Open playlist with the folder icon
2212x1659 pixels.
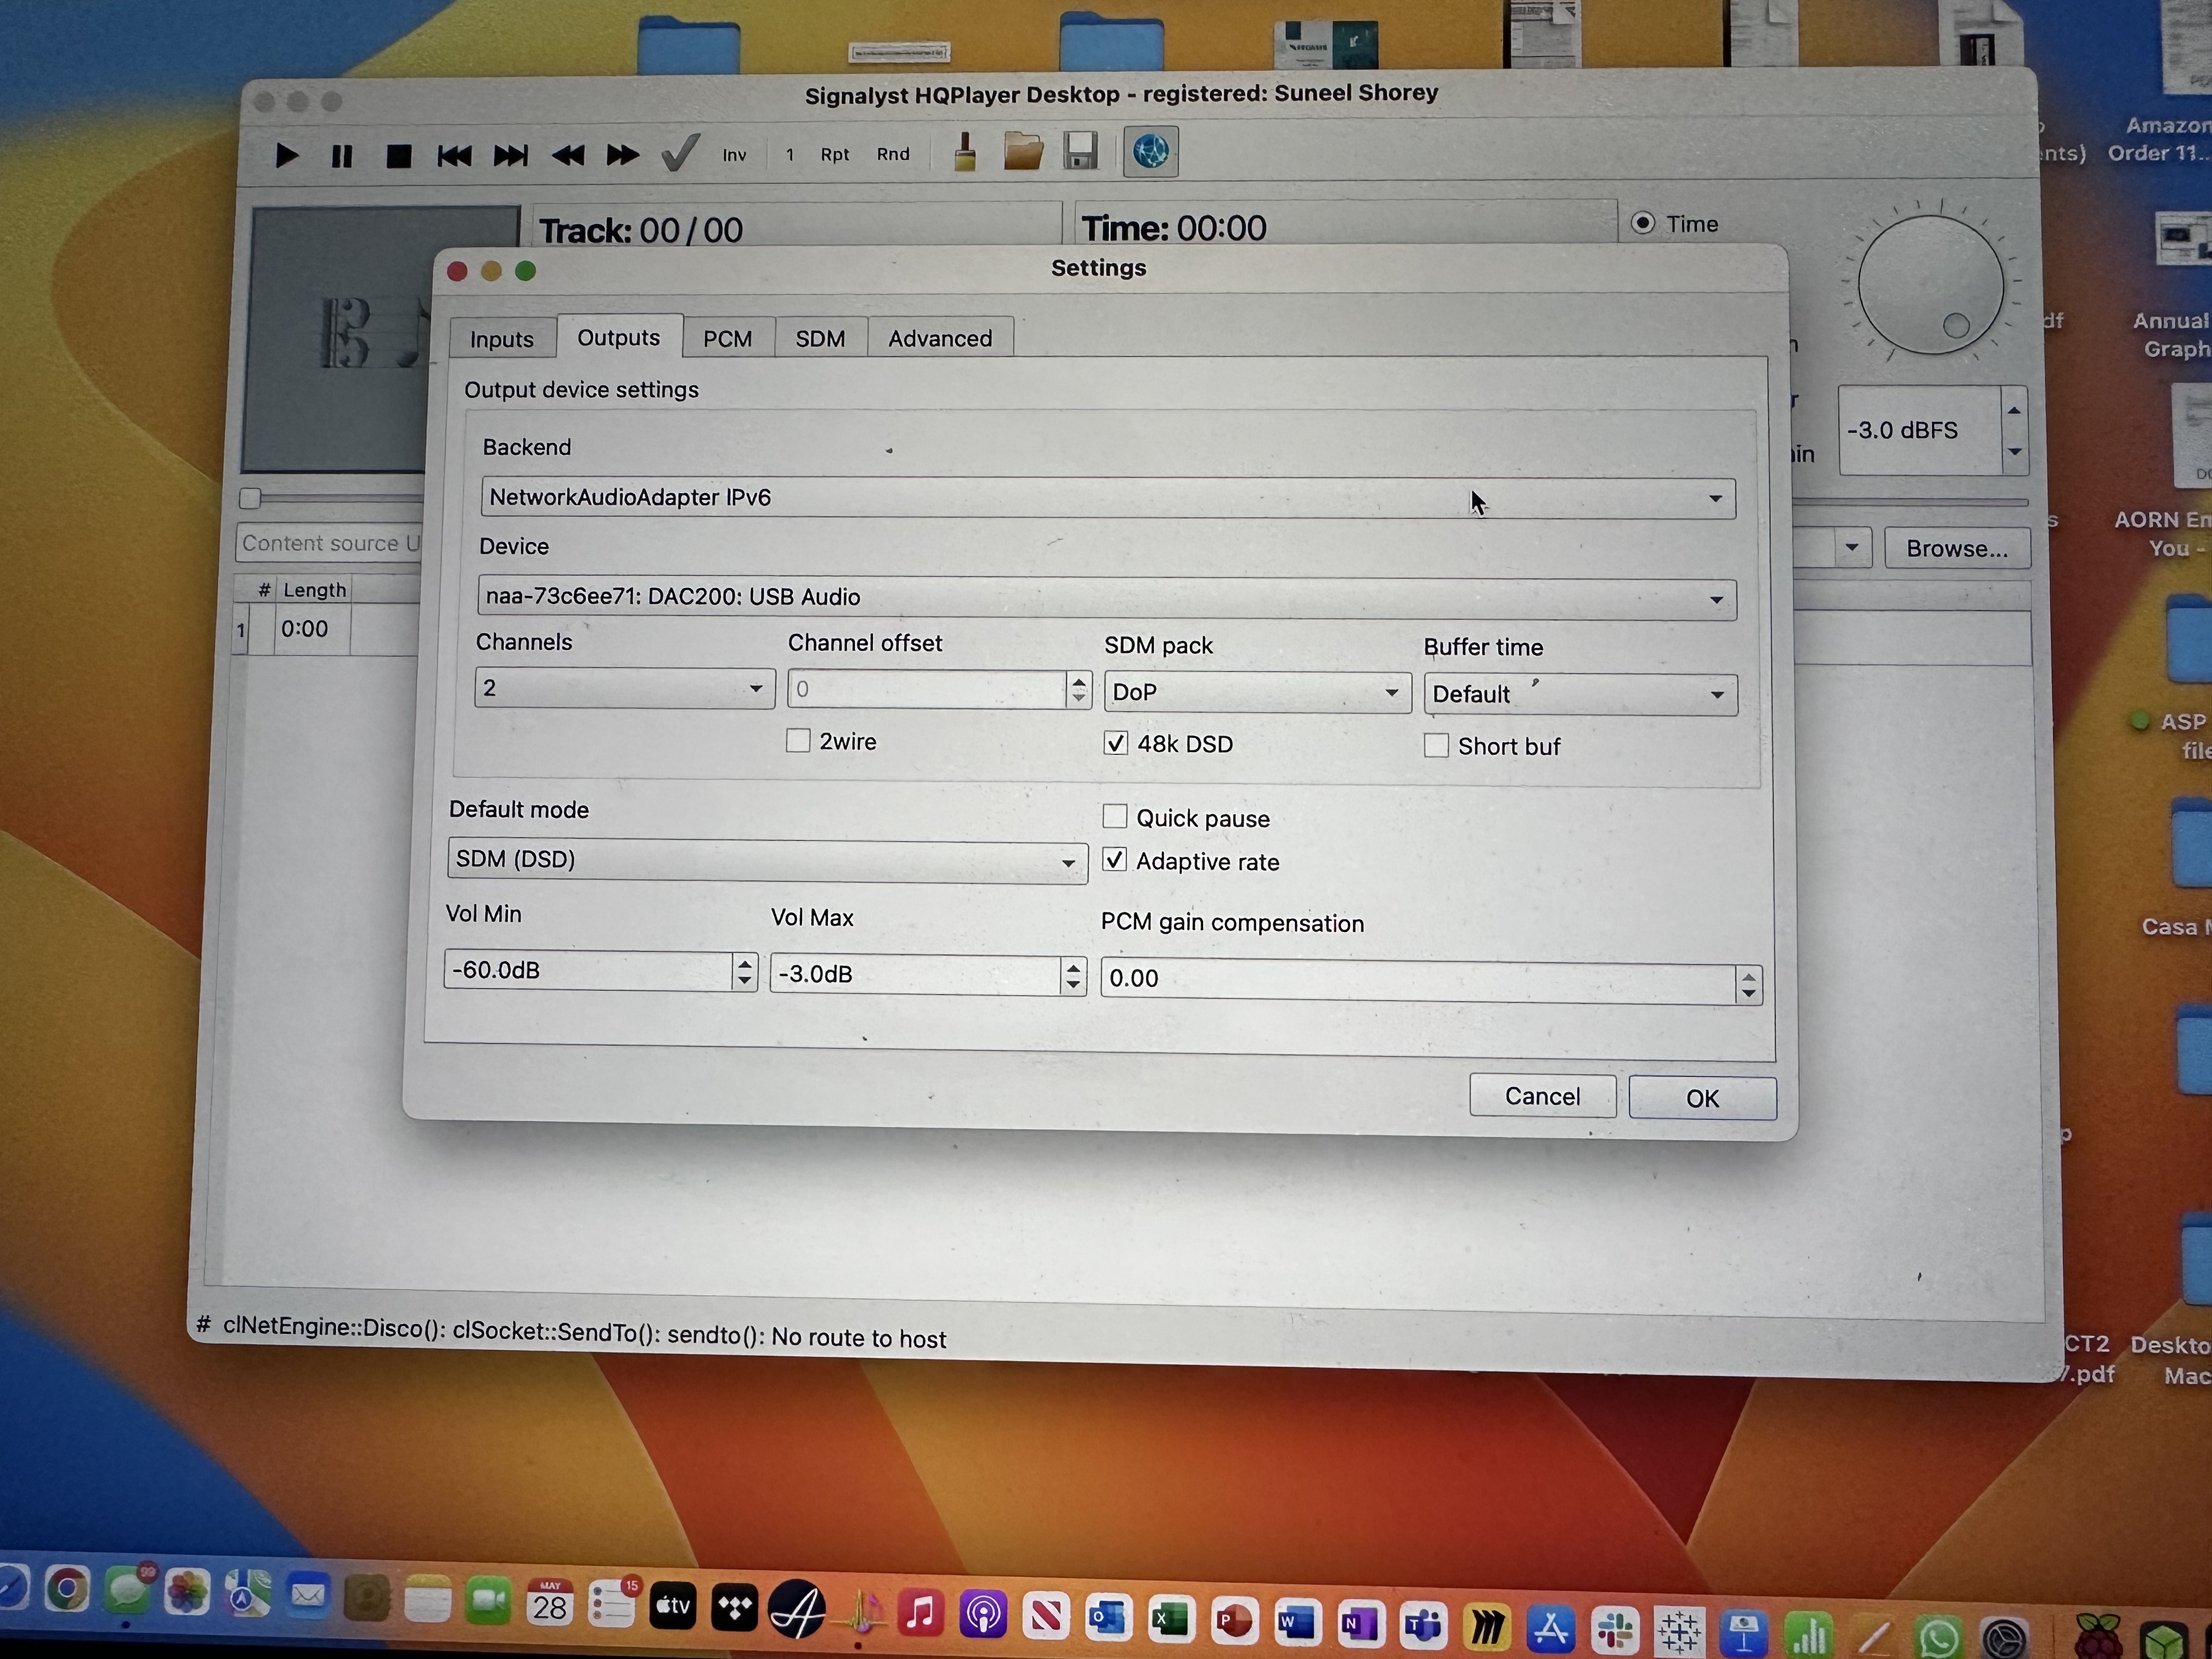pyautogui.click(x=1023, y=152)
